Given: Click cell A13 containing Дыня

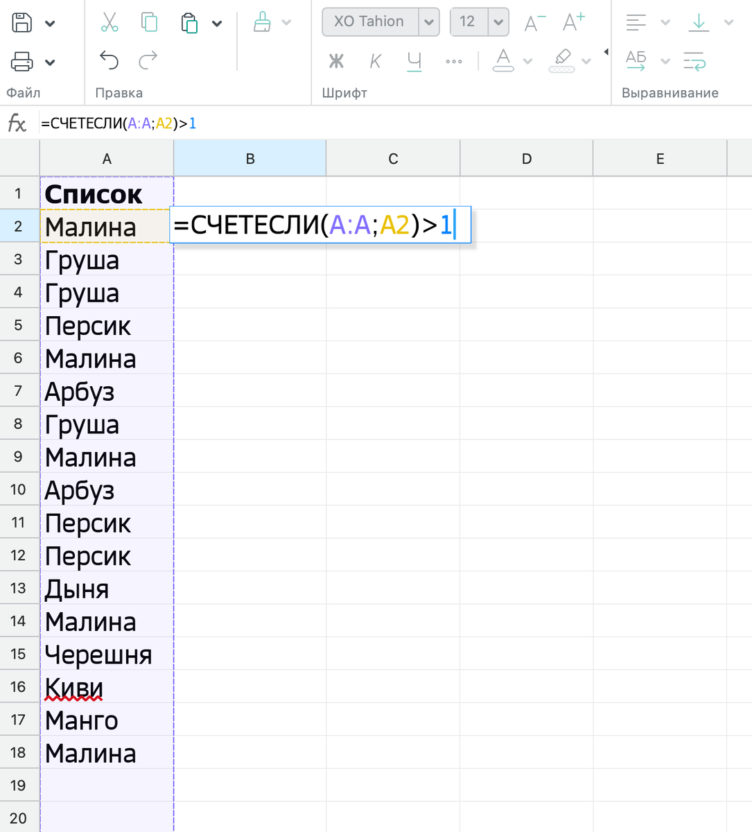Looking at the screenshot, I should 107,588.
